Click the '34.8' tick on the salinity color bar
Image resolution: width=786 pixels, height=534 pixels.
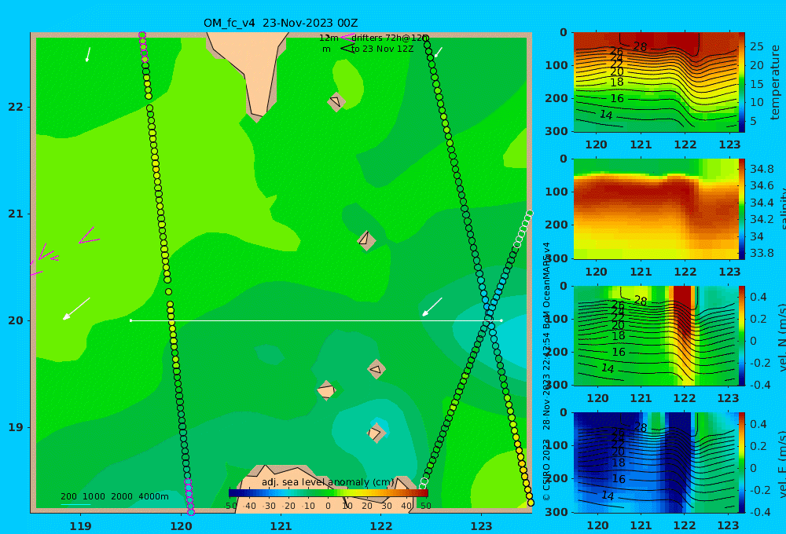click(x=762, y=169)
